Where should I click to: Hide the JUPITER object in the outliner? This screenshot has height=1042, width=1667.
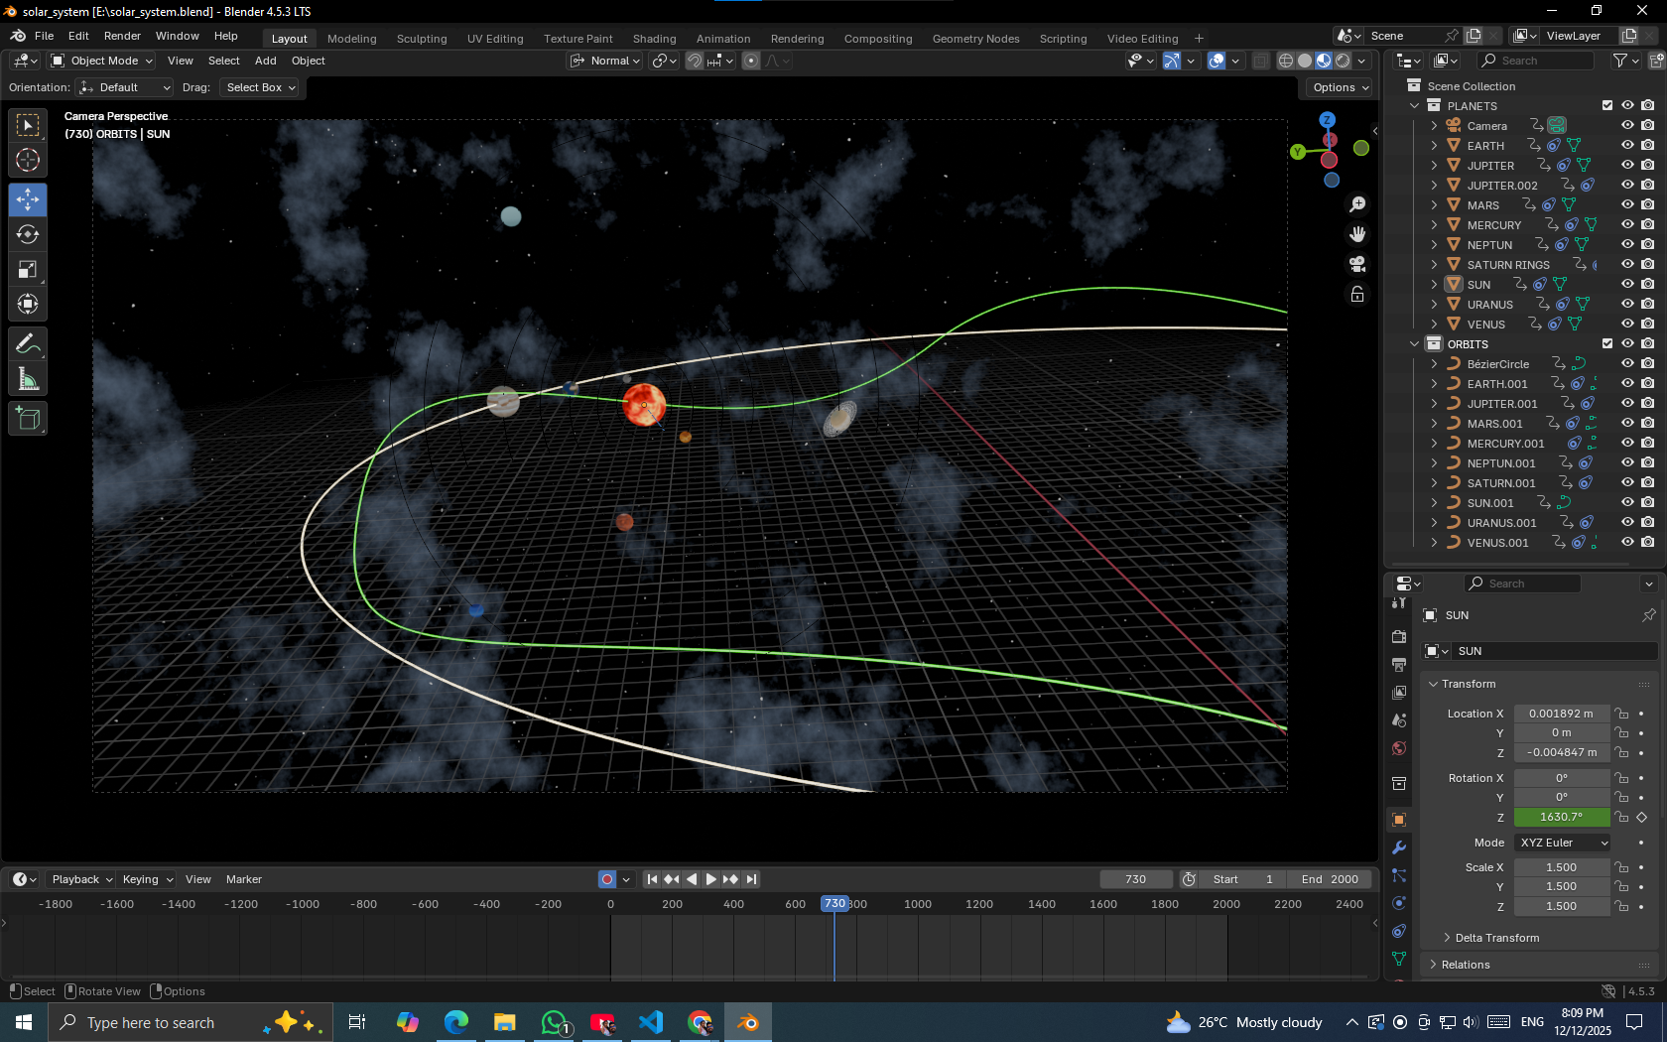point(1626,165)
